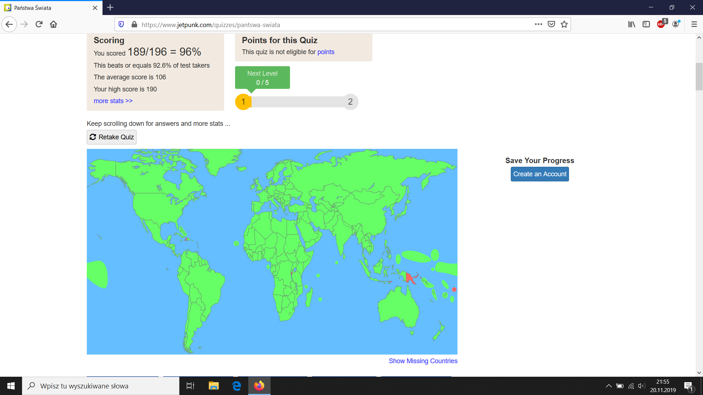Open the Show Missing Countries link

pyautogui.click(x=423, y=361)
